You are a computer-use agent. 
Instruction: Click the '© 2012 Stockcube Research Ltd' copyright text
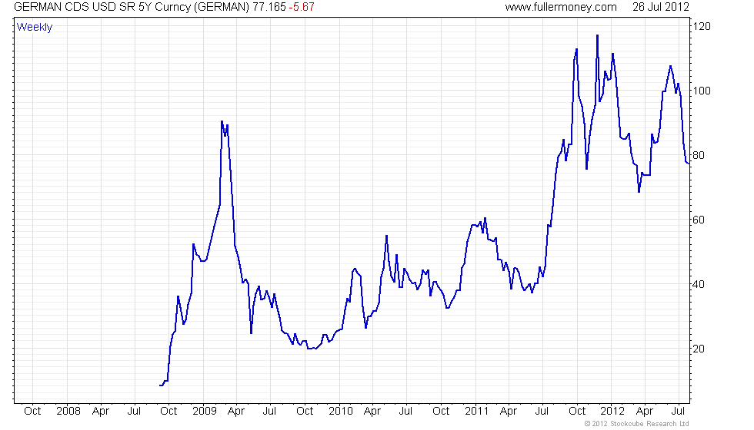[637, 424]
